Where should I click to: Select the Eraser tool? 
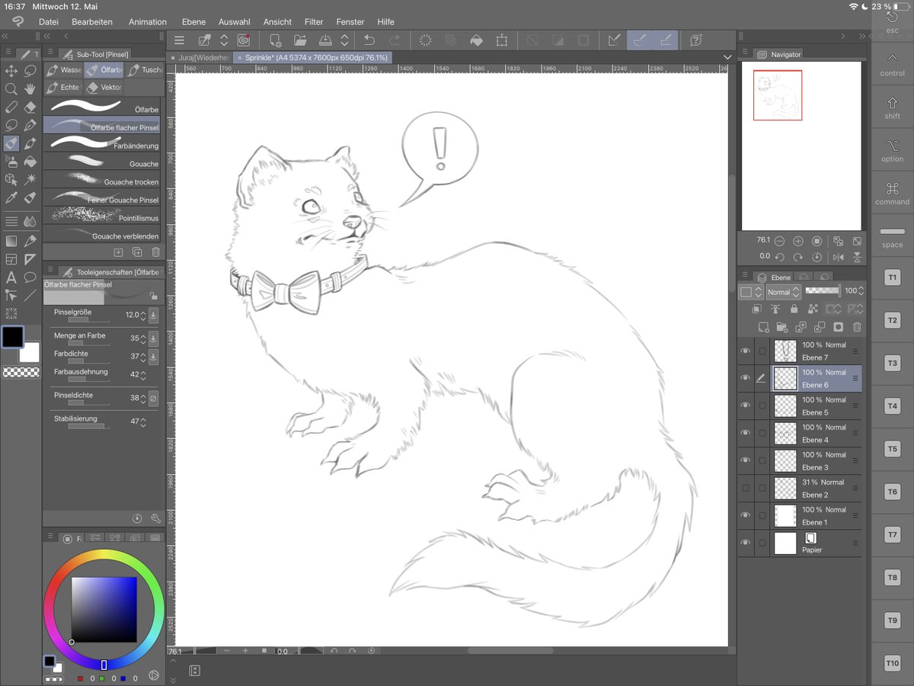tap(30, 107)
